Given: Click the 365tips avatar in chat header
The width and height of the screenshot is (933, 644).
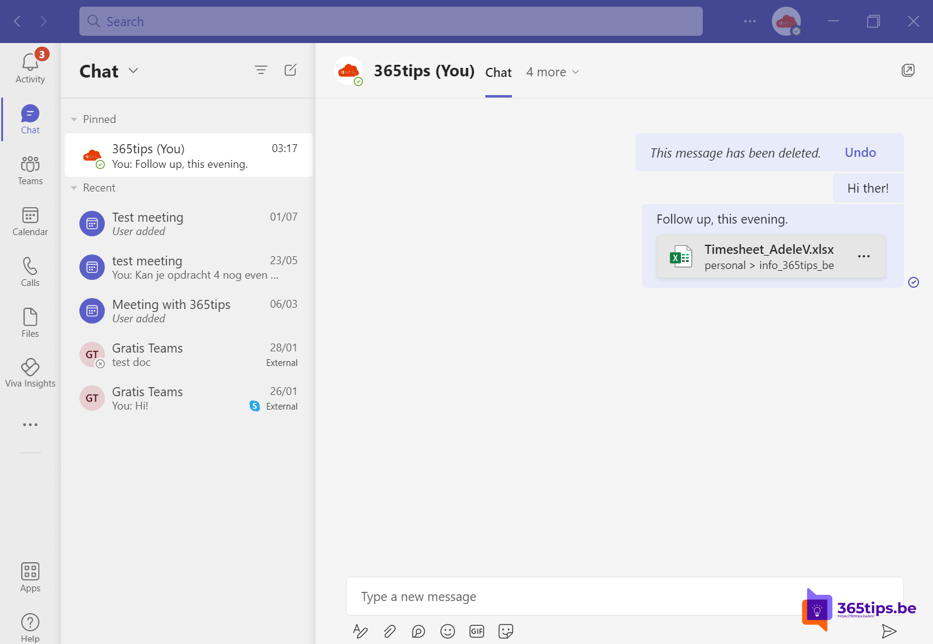Looking at the screenshot, I should coord(349,71).
